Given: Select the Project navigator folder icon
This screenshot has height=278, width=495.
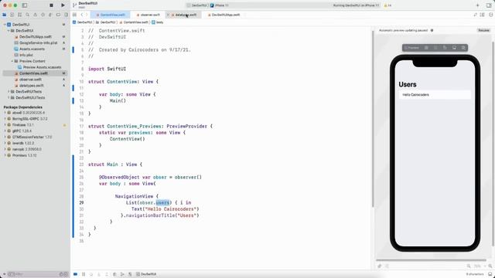Looking at the screenshot, I should click(x=5, y=15).
